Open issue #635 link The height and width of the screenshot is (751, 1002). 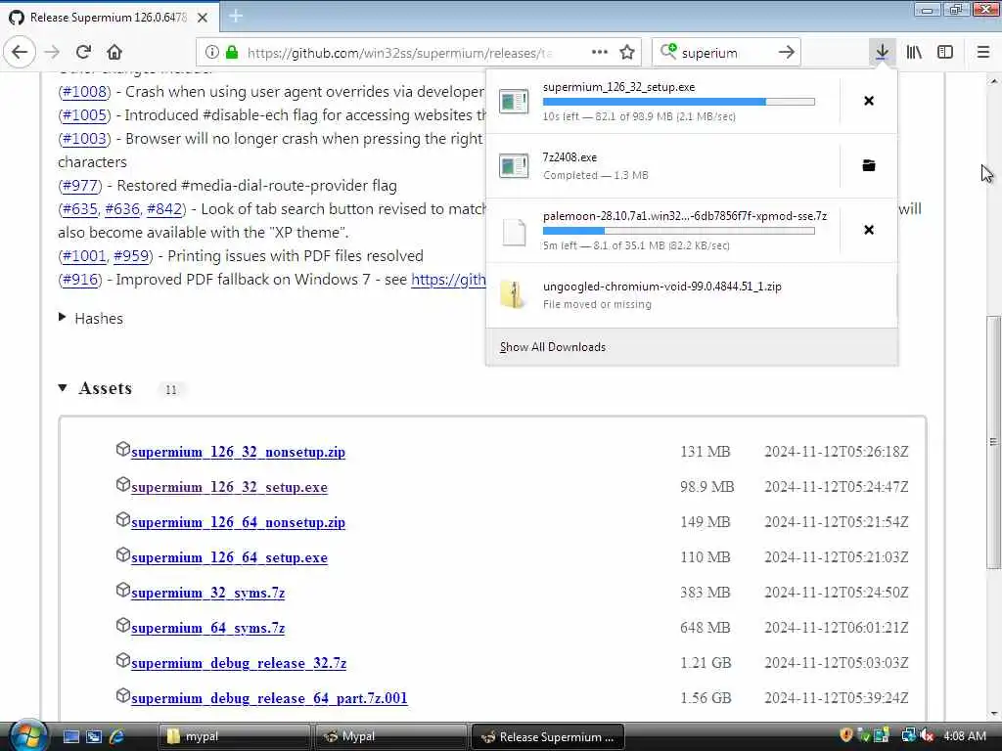click(x=80, y=209)
